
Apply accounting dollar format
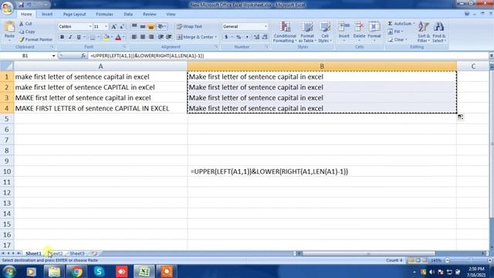pos(226,37)
